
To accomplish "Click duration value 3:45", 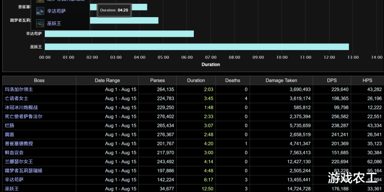I will (x=209, y=99).
